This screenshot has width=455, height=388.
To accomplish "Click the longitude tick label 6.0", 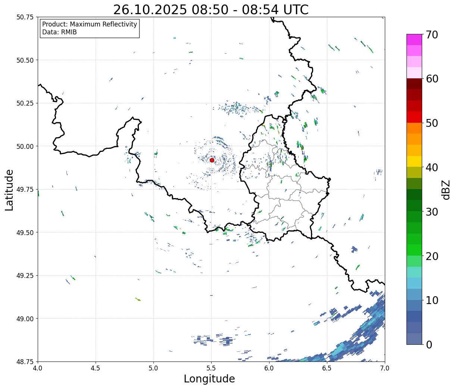I will 269,368.
